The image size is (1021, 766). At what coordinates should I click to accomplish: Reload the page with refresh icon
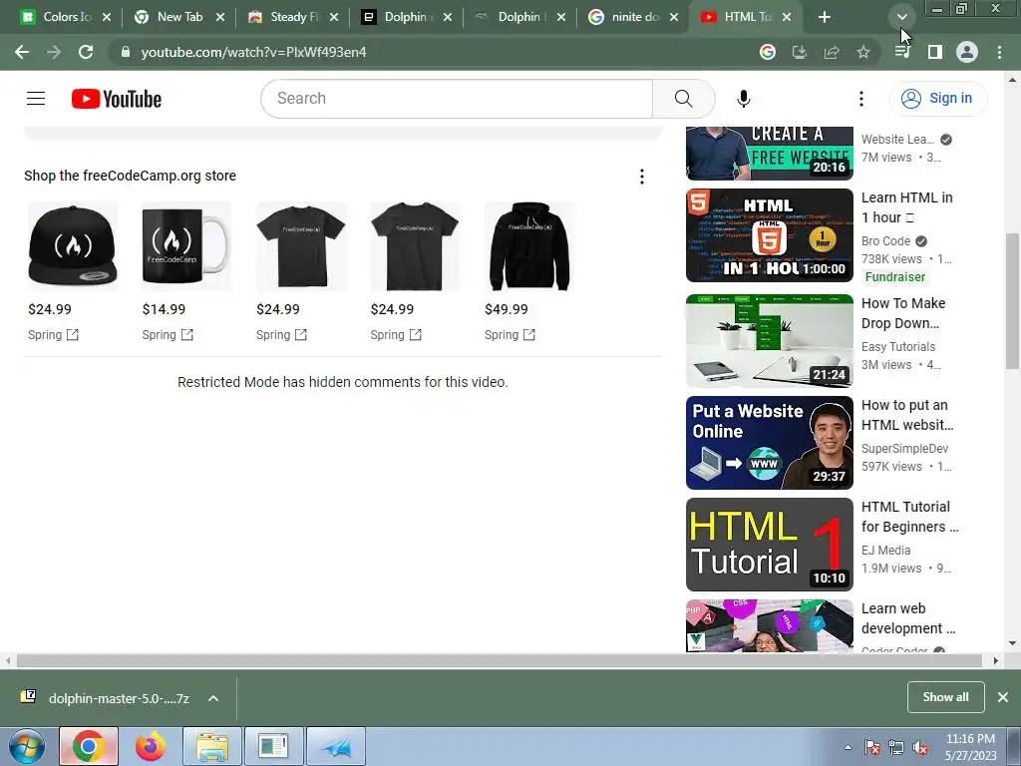(86, 52)
